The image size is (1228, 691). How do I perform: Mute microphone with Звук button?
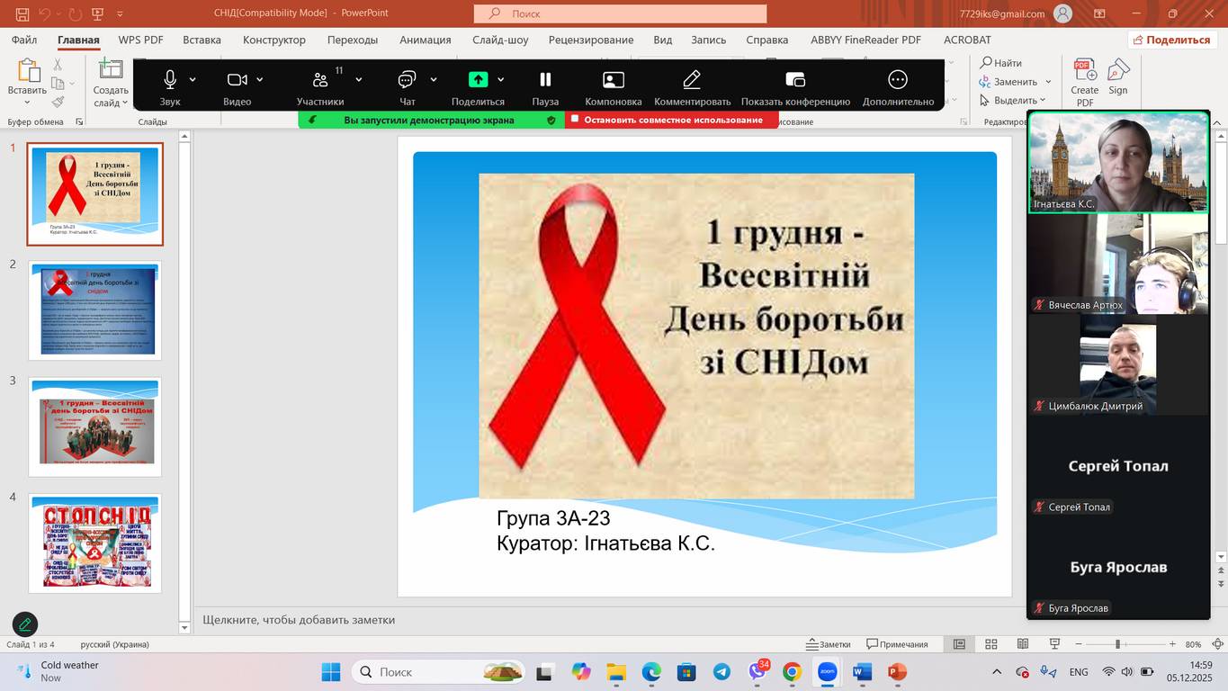coord(170,80)
